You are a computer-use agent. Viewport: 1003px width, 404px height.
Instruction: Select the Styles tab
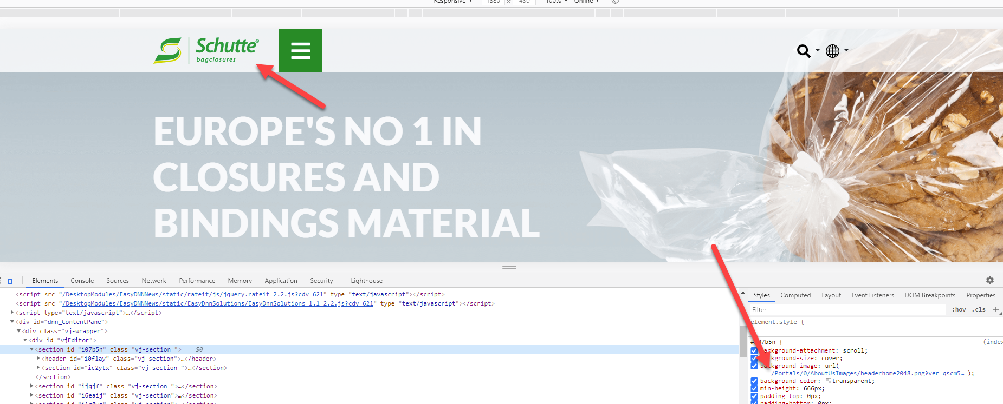click(x=761, y=295)
